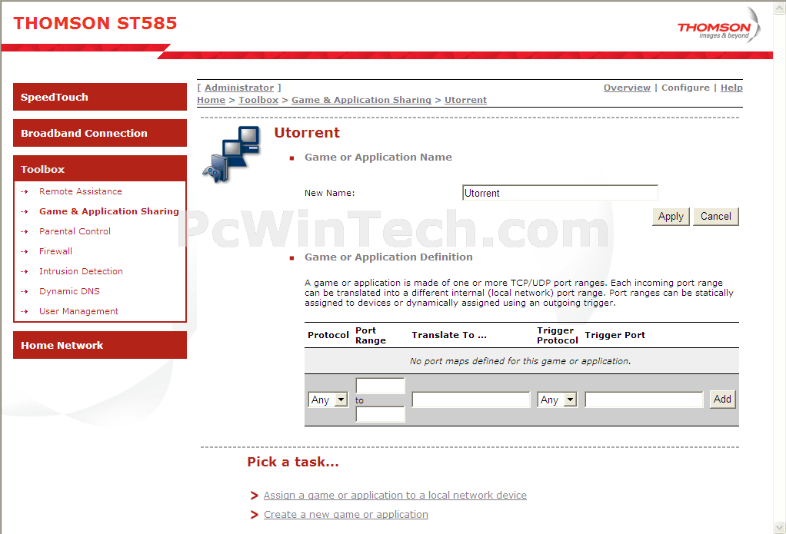Click the 'Game or Application Name' heading
The height and width of the screenshot is (534, 786).
(x=378, y=158)
